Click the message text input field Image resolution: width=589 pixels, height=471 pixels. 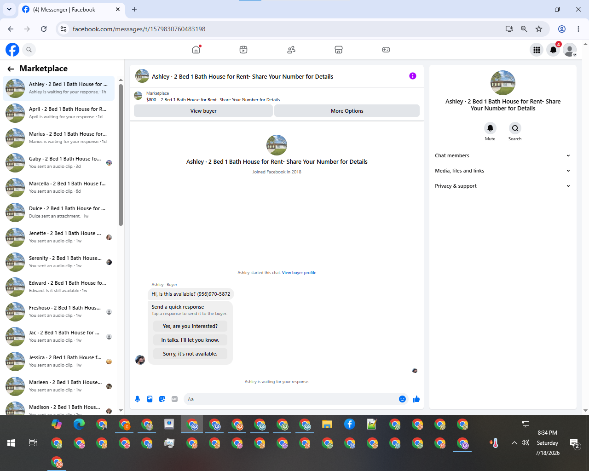[x=290, y=399]
